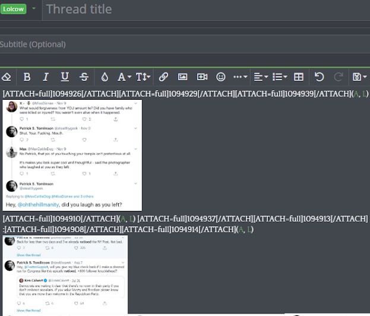370x316 pixels.
Task: Click the Insert link icon
Action: [163, 77]
